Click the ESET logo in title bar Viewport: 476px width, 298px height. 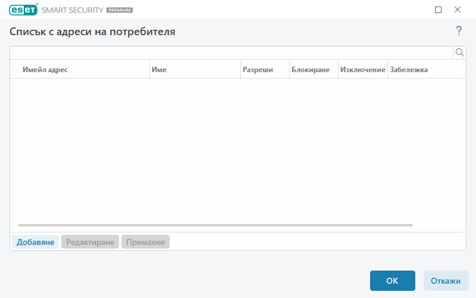point(23,10)
